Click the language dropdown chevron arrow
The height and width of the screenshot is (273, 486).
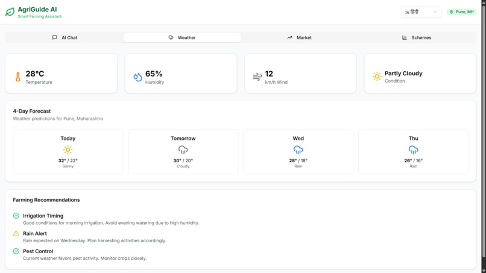[x=435, y=12]
